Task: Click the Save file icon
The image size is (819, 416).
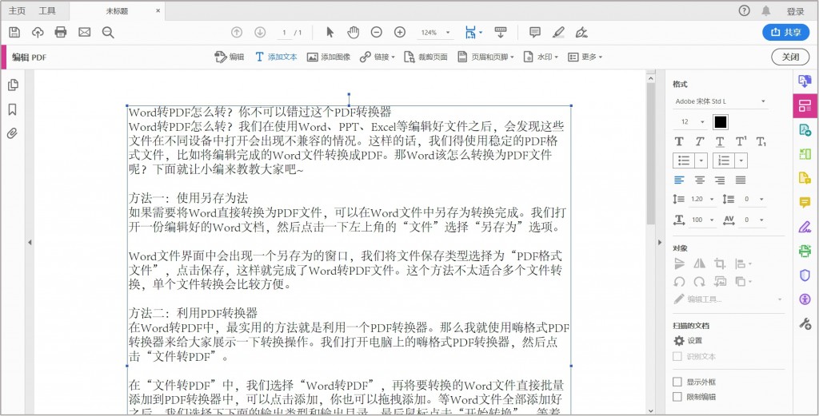Action: pos(14,32)
